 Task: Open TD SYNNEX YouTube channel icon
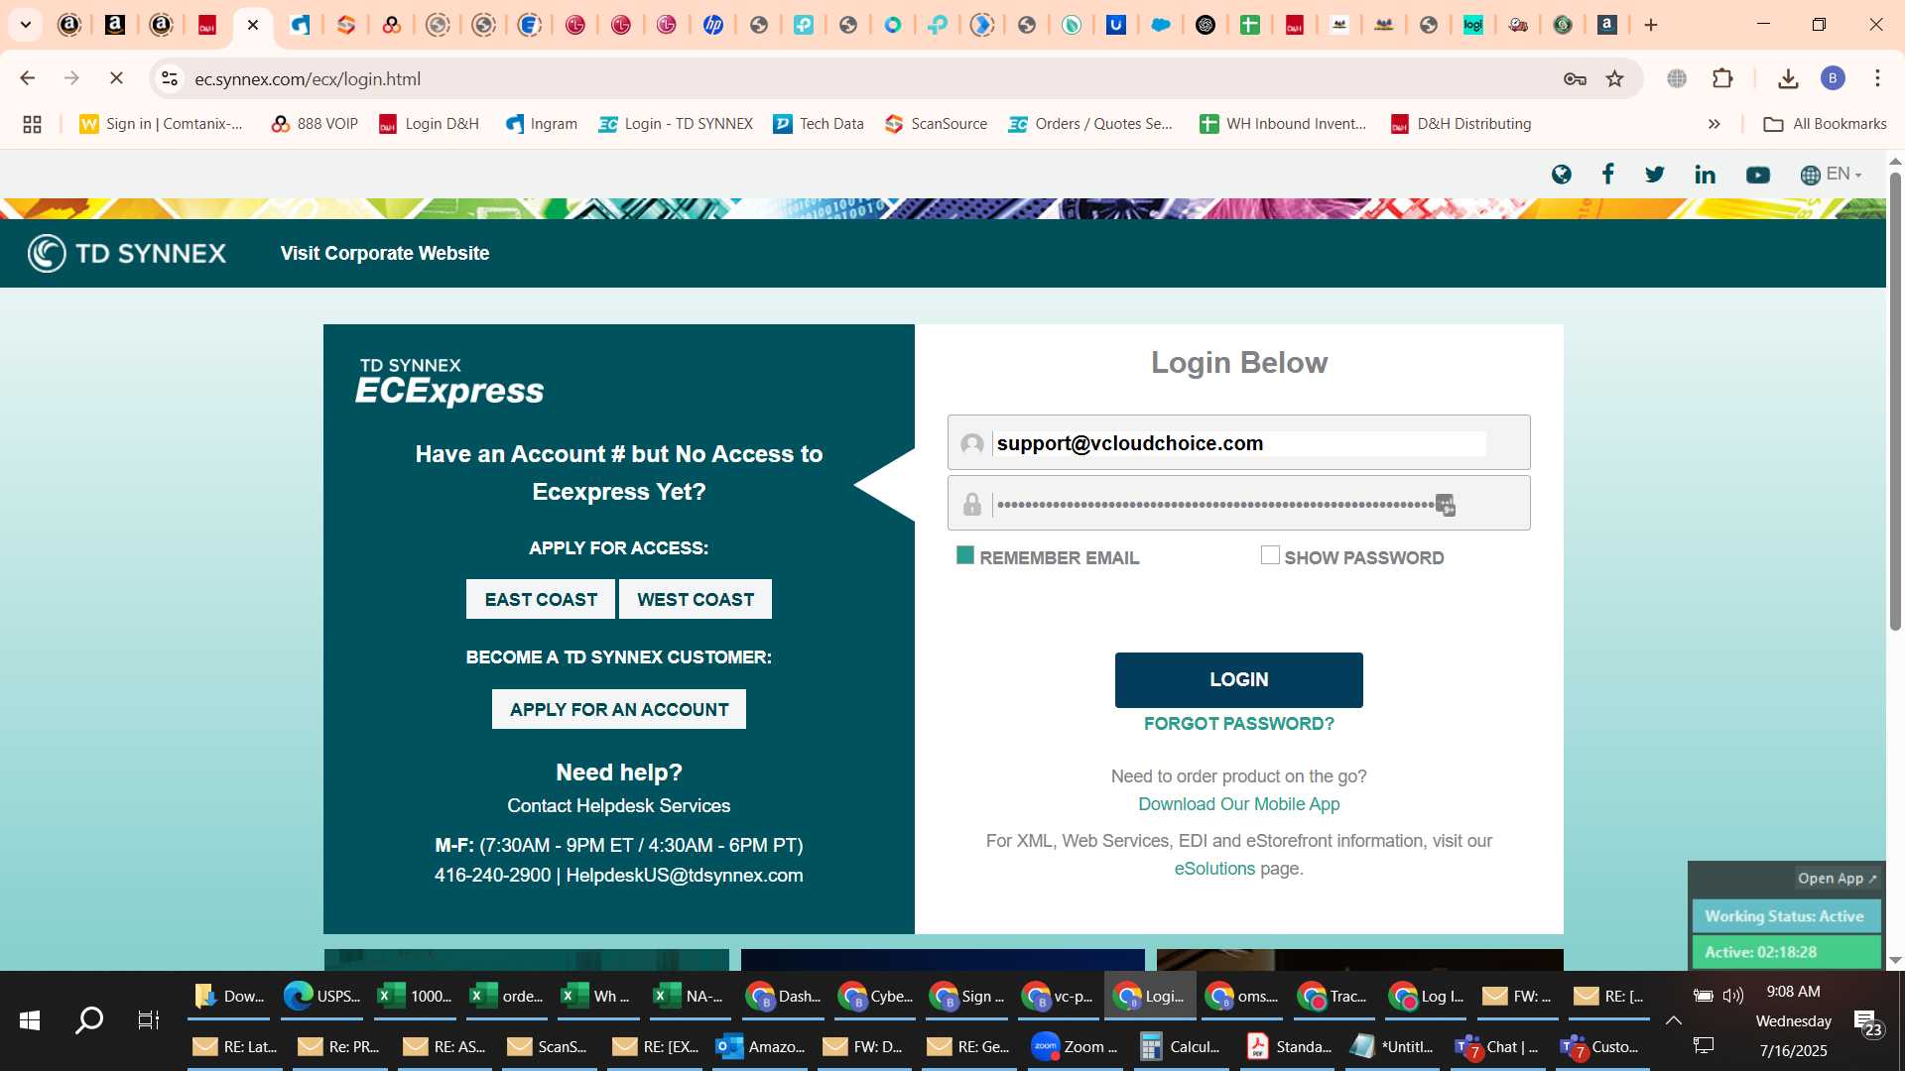[1757, 175]
